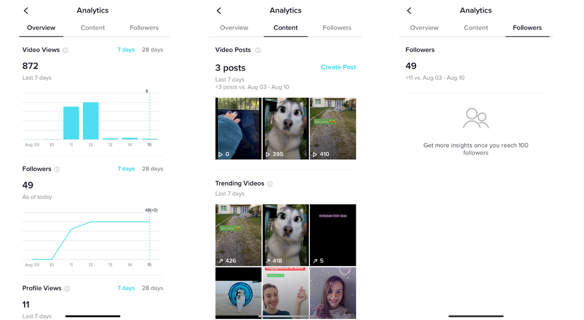The height and width of the screenshot is (320, 584).
Task: Tap the Create Post link
Action: pyautogui.click(x=338, y=67)
